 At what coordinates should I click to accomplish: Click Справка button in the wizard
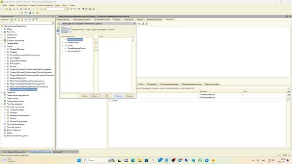pyautogui.click(x=130, y=96)
